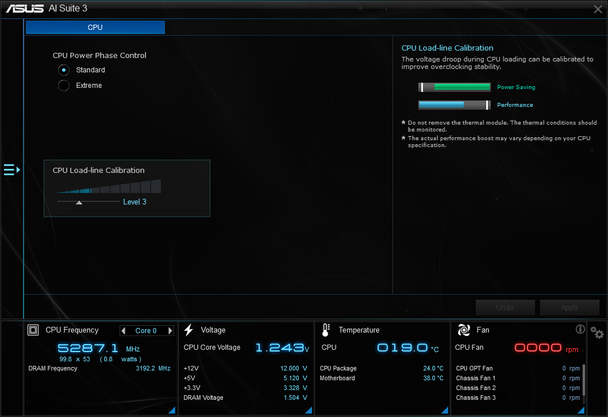
Task: Click the Voltage lightning bolt icon
Action: (189, 330)
